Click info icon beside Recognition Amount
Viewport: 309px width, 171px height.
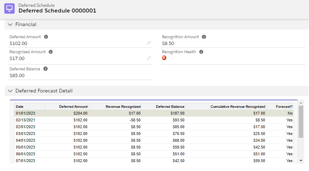[204, 37]
